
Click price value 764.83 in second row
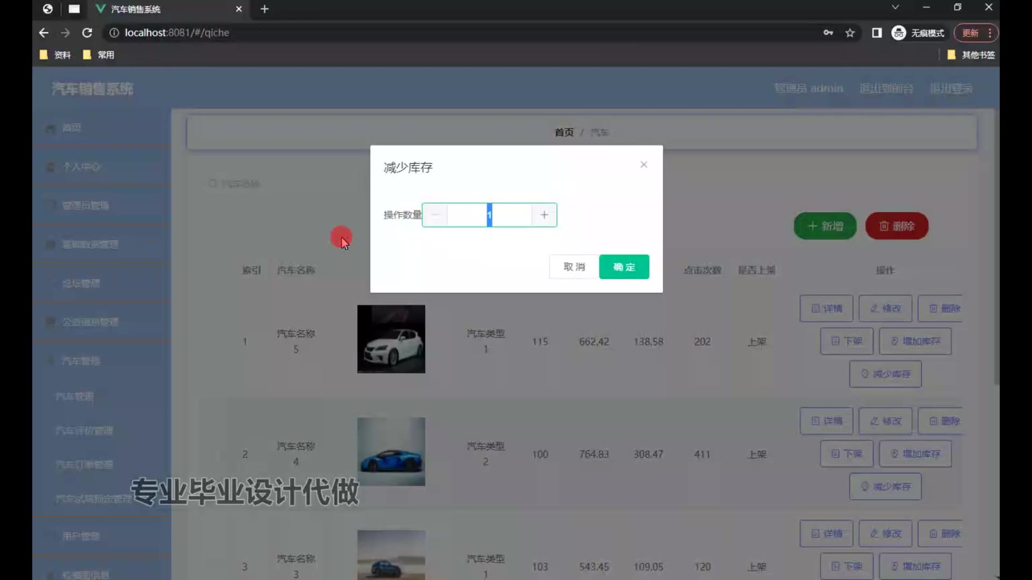tap(594, 454)
